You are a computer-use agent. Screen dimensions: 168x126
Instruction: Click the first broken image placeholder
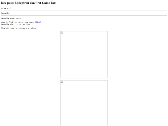[x=84, y=55]
